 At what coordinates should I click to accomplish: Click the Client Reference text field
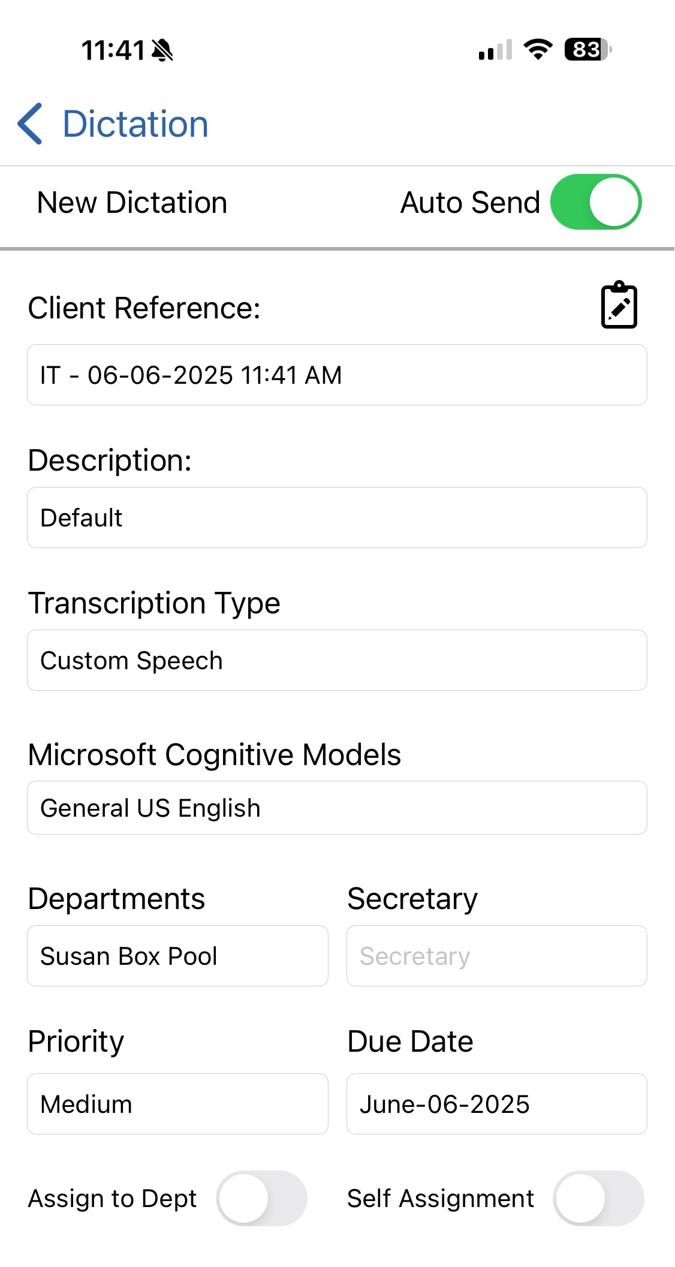[x=337, y=375]
